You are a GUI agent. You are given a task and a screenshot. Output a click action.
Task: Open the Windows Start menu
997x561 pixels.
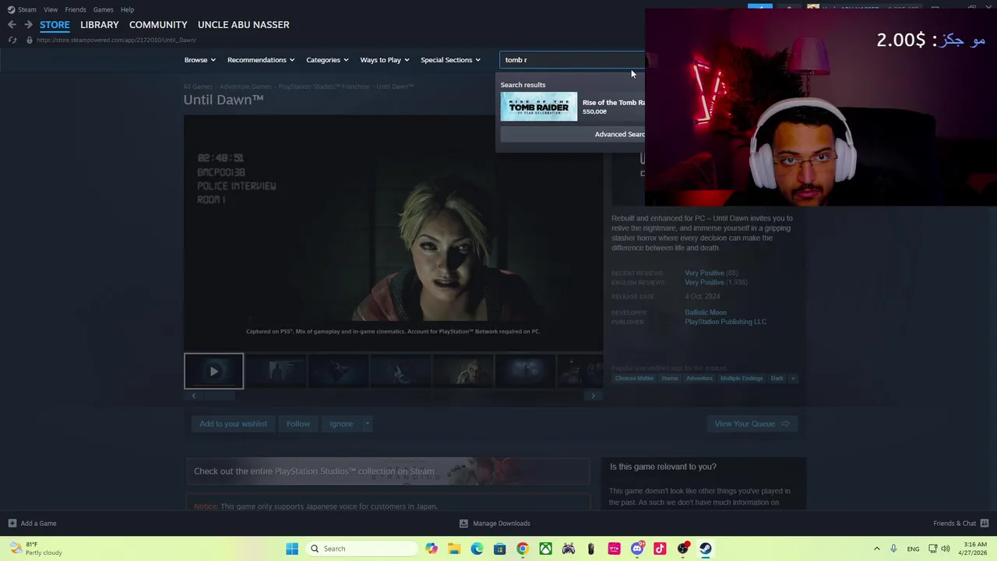[292, 549]
